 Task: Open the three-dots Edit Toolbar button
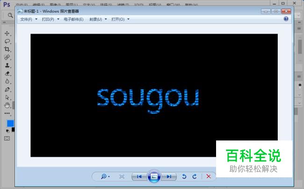[x=7, y=113]
